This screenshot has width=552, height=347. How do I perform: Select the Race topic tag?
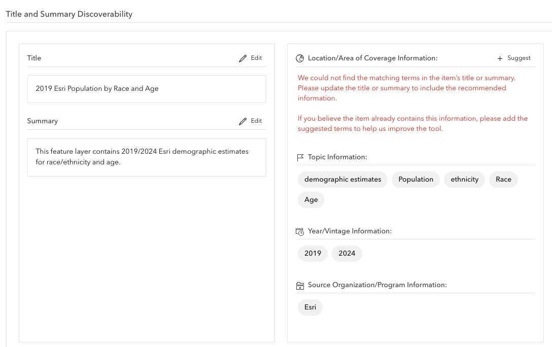point(503,179)
